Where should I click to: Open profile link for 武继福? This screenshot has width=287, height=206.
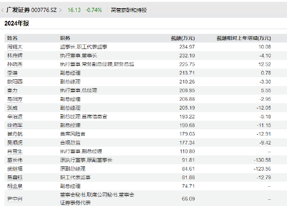(15, 168)
